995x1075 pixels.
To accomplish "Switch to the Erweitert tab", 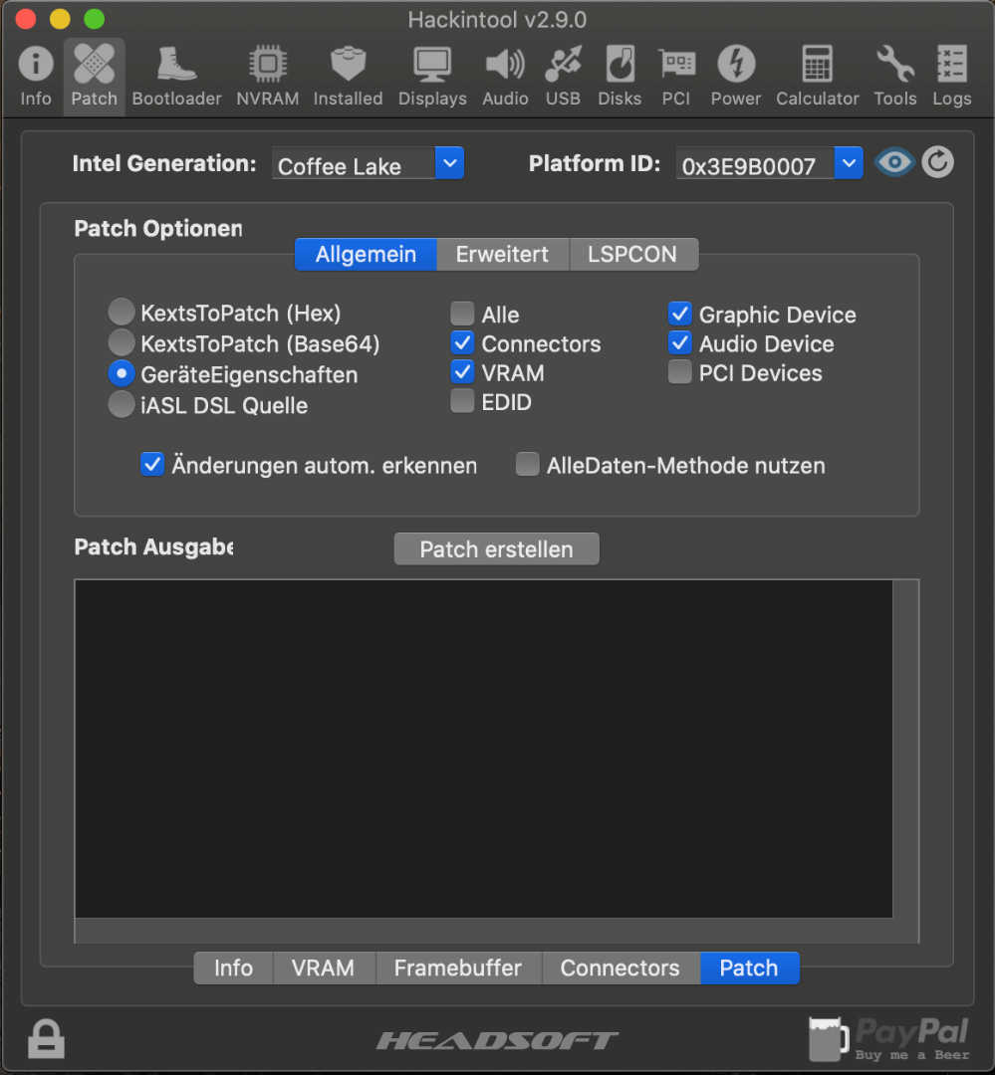I will [502, 255].
